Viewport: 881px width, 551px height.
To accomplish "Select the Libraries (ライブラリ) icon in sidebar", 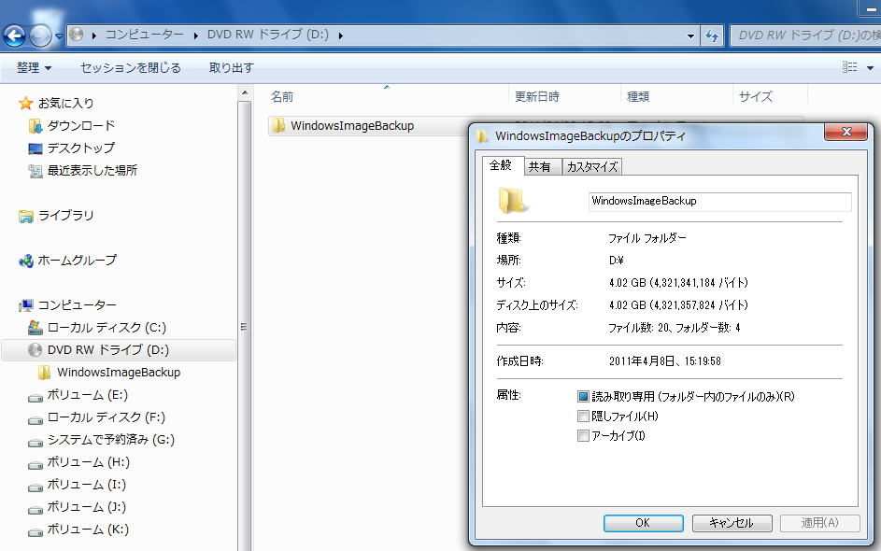I will pos(26,216).
